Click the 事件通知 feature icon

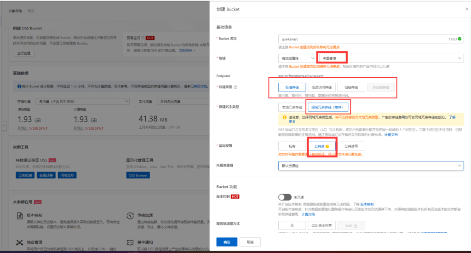[129, 242]
